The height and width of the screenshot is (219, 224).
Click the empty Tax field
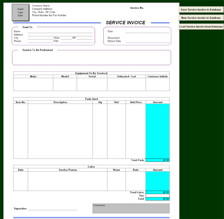coord(157,196)
